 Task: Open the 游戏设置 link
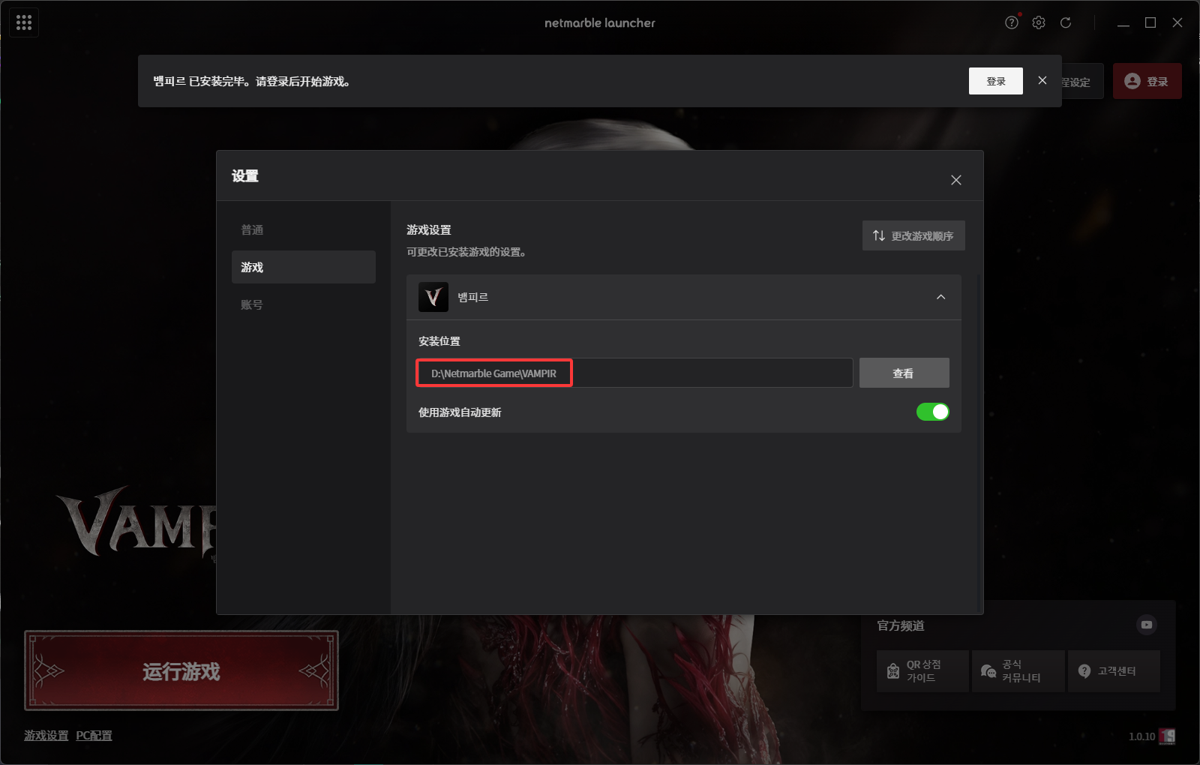click(46, 736)
